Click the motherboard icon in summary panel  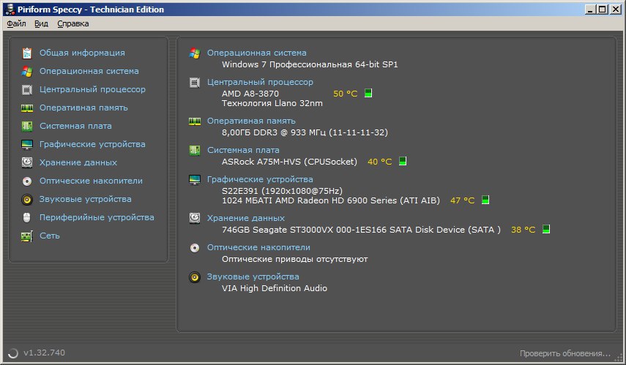(x=195, y=151)
